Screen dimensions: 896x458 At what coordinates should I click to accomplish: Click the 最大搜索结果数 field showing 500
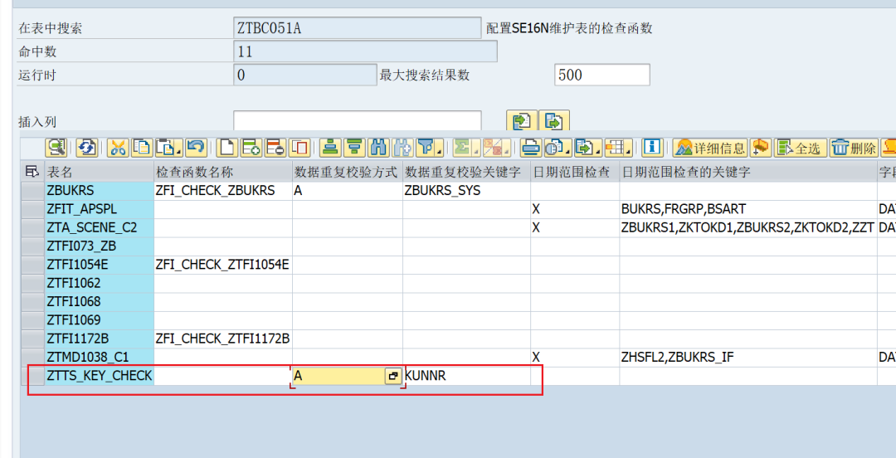coord(601,75)
